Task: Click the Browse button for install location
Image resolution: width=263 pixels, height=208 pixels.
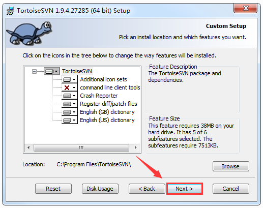Action: pyautogui.click(x=231, y=166)
